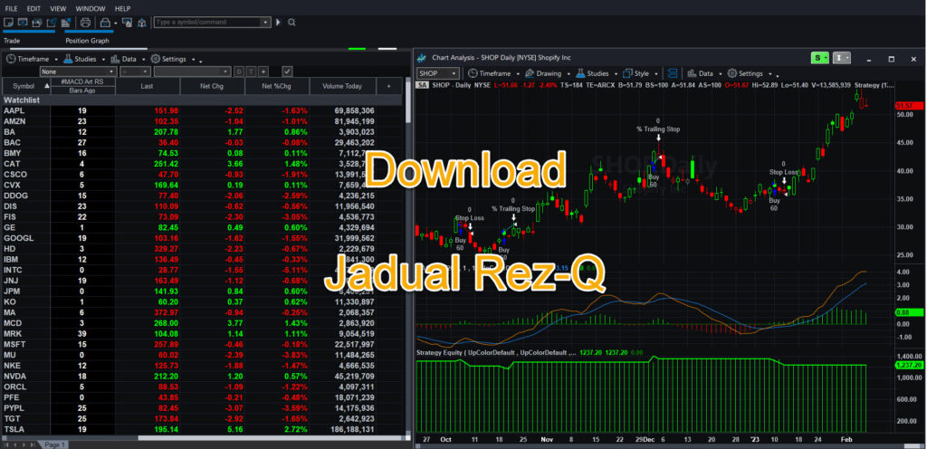Click the print icon in the main toolbar
Screen dimensions: 927x449
pyautogui.click(x=84, y=22)
